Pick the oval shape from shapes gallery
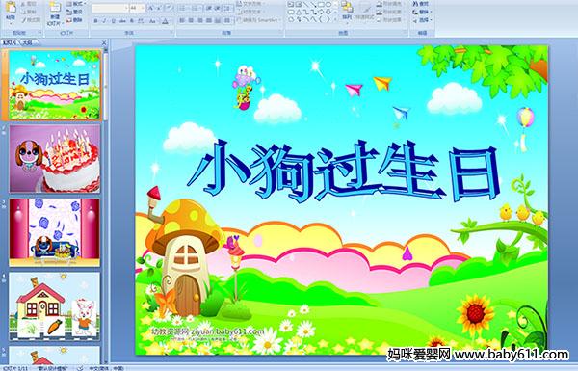Viewport: 578px width, 371px height. pyautogui.click(x=328, y=5)
